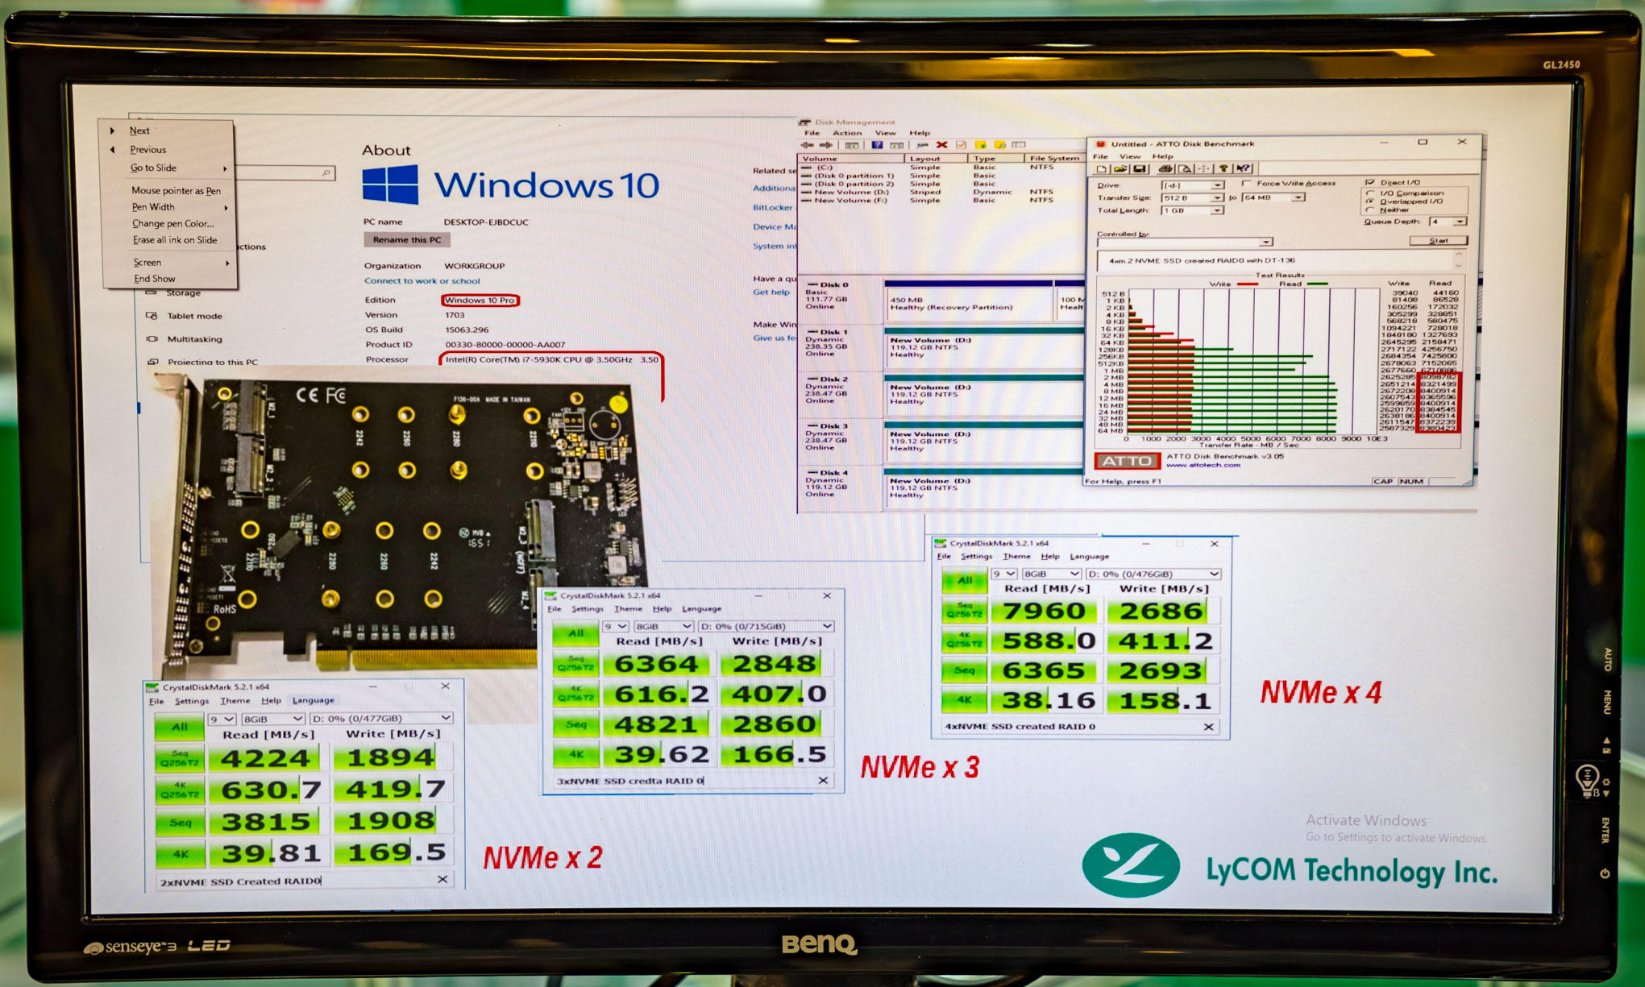This screenshot has height=987, width=1645.
Task: Uncheck the Direct I/O checkbox
Action: (x=1370, y=182)
